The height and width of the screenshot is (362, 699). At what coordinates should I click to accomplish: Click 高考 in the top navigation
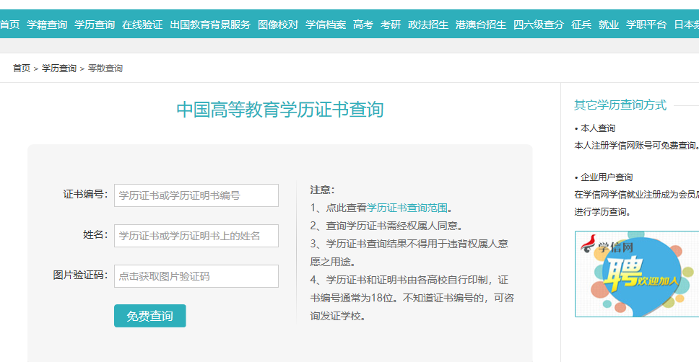point(363,25)
